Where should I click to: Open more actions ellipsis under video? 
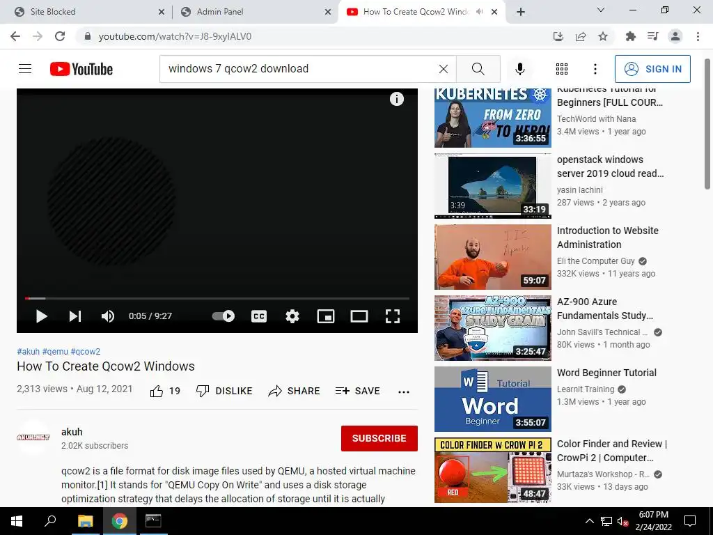(x=403, y=391)
